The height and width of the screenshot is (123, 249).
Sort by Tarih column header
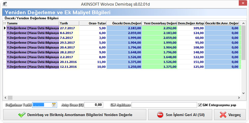[69, 23]
